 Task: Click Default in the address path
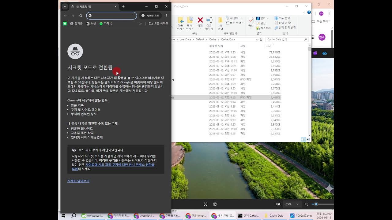(200, 39)
